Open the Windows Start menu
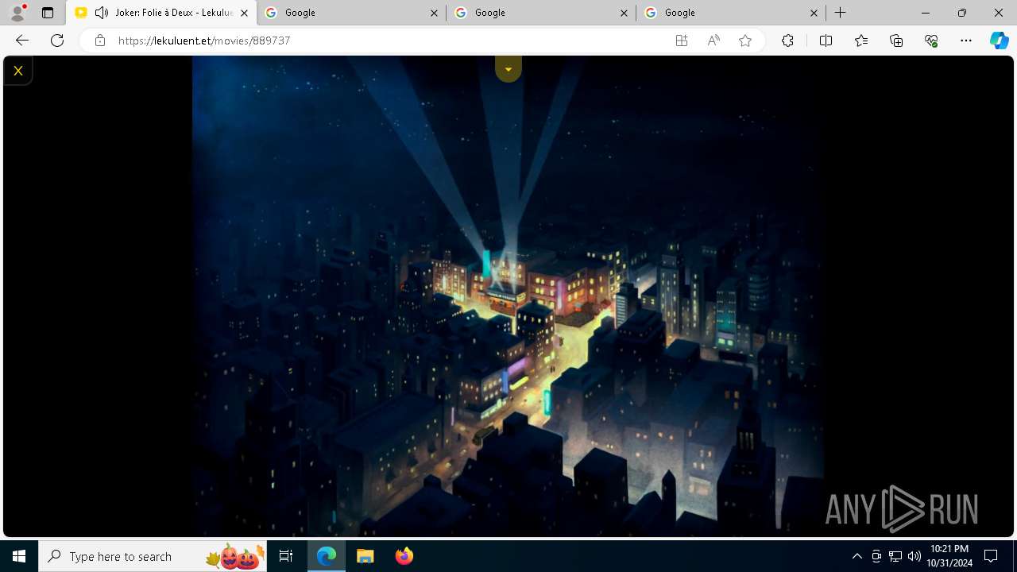This screenshot has height=572, width=1017. [x=19, y=556]
